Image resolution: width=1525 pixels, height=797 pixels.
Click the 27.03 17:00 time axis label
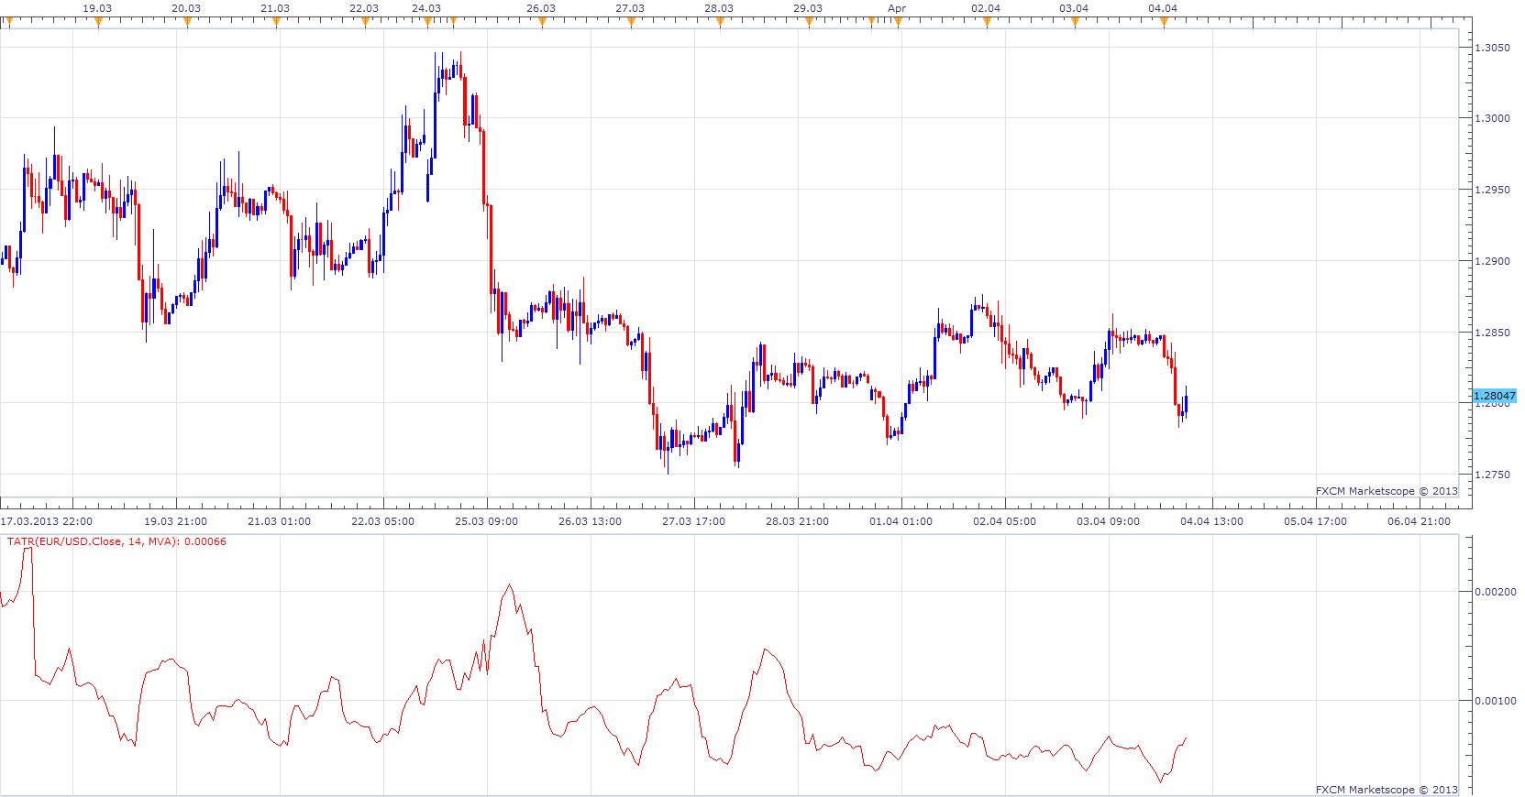[x=693, y=521]
